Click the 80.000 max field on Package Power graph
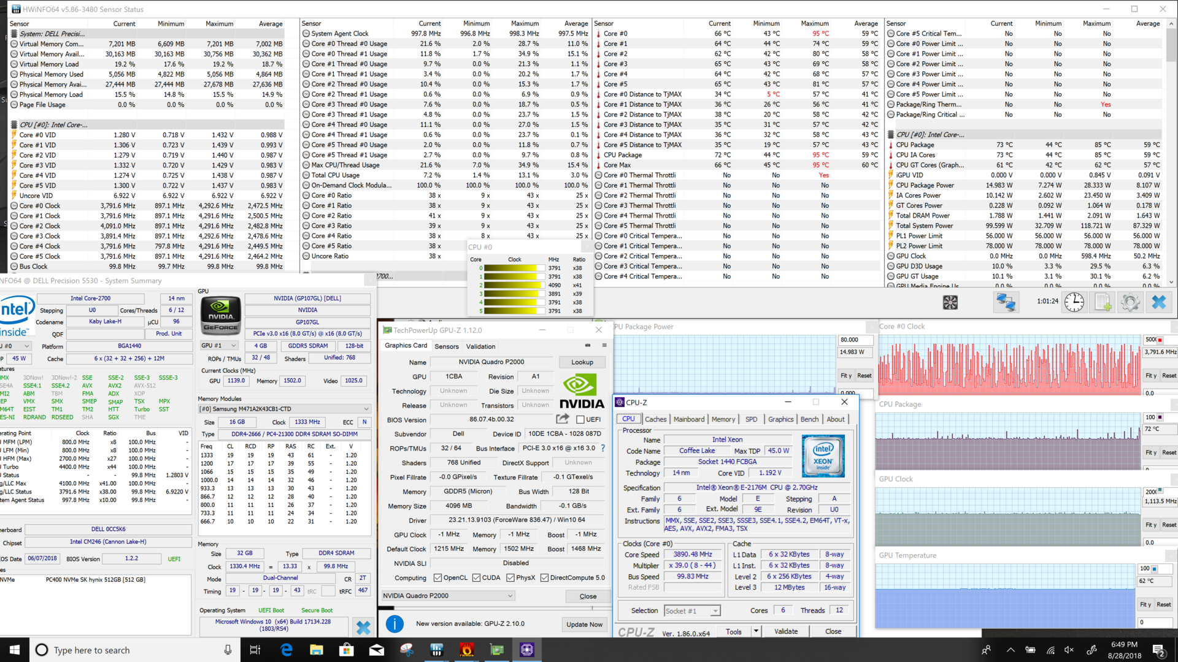Screen dimensions: 1178x662 tap(855, 340)
